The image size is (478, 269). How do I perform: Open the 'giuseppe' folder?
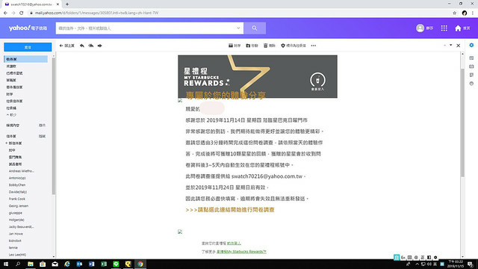tap(15, 213)
